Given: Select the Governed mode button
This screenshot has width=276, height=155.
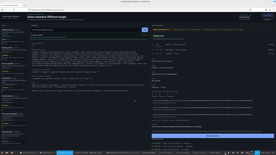Looking at the screenshot, I should tap(267, 15).
